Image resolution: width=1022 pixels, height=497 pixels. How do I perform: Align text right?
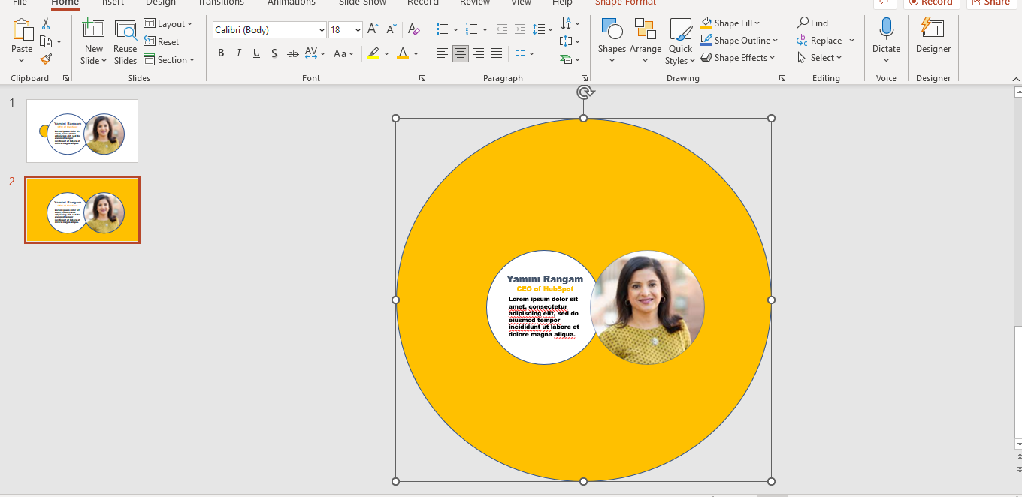(479, 53)
